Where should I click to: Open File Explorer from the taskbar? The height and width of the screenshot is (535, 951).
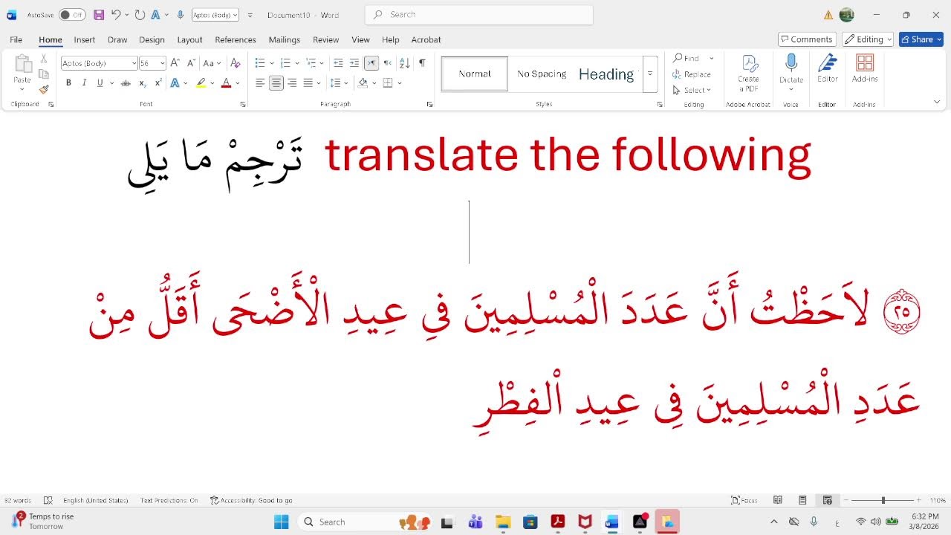click(x=503, y=522)
